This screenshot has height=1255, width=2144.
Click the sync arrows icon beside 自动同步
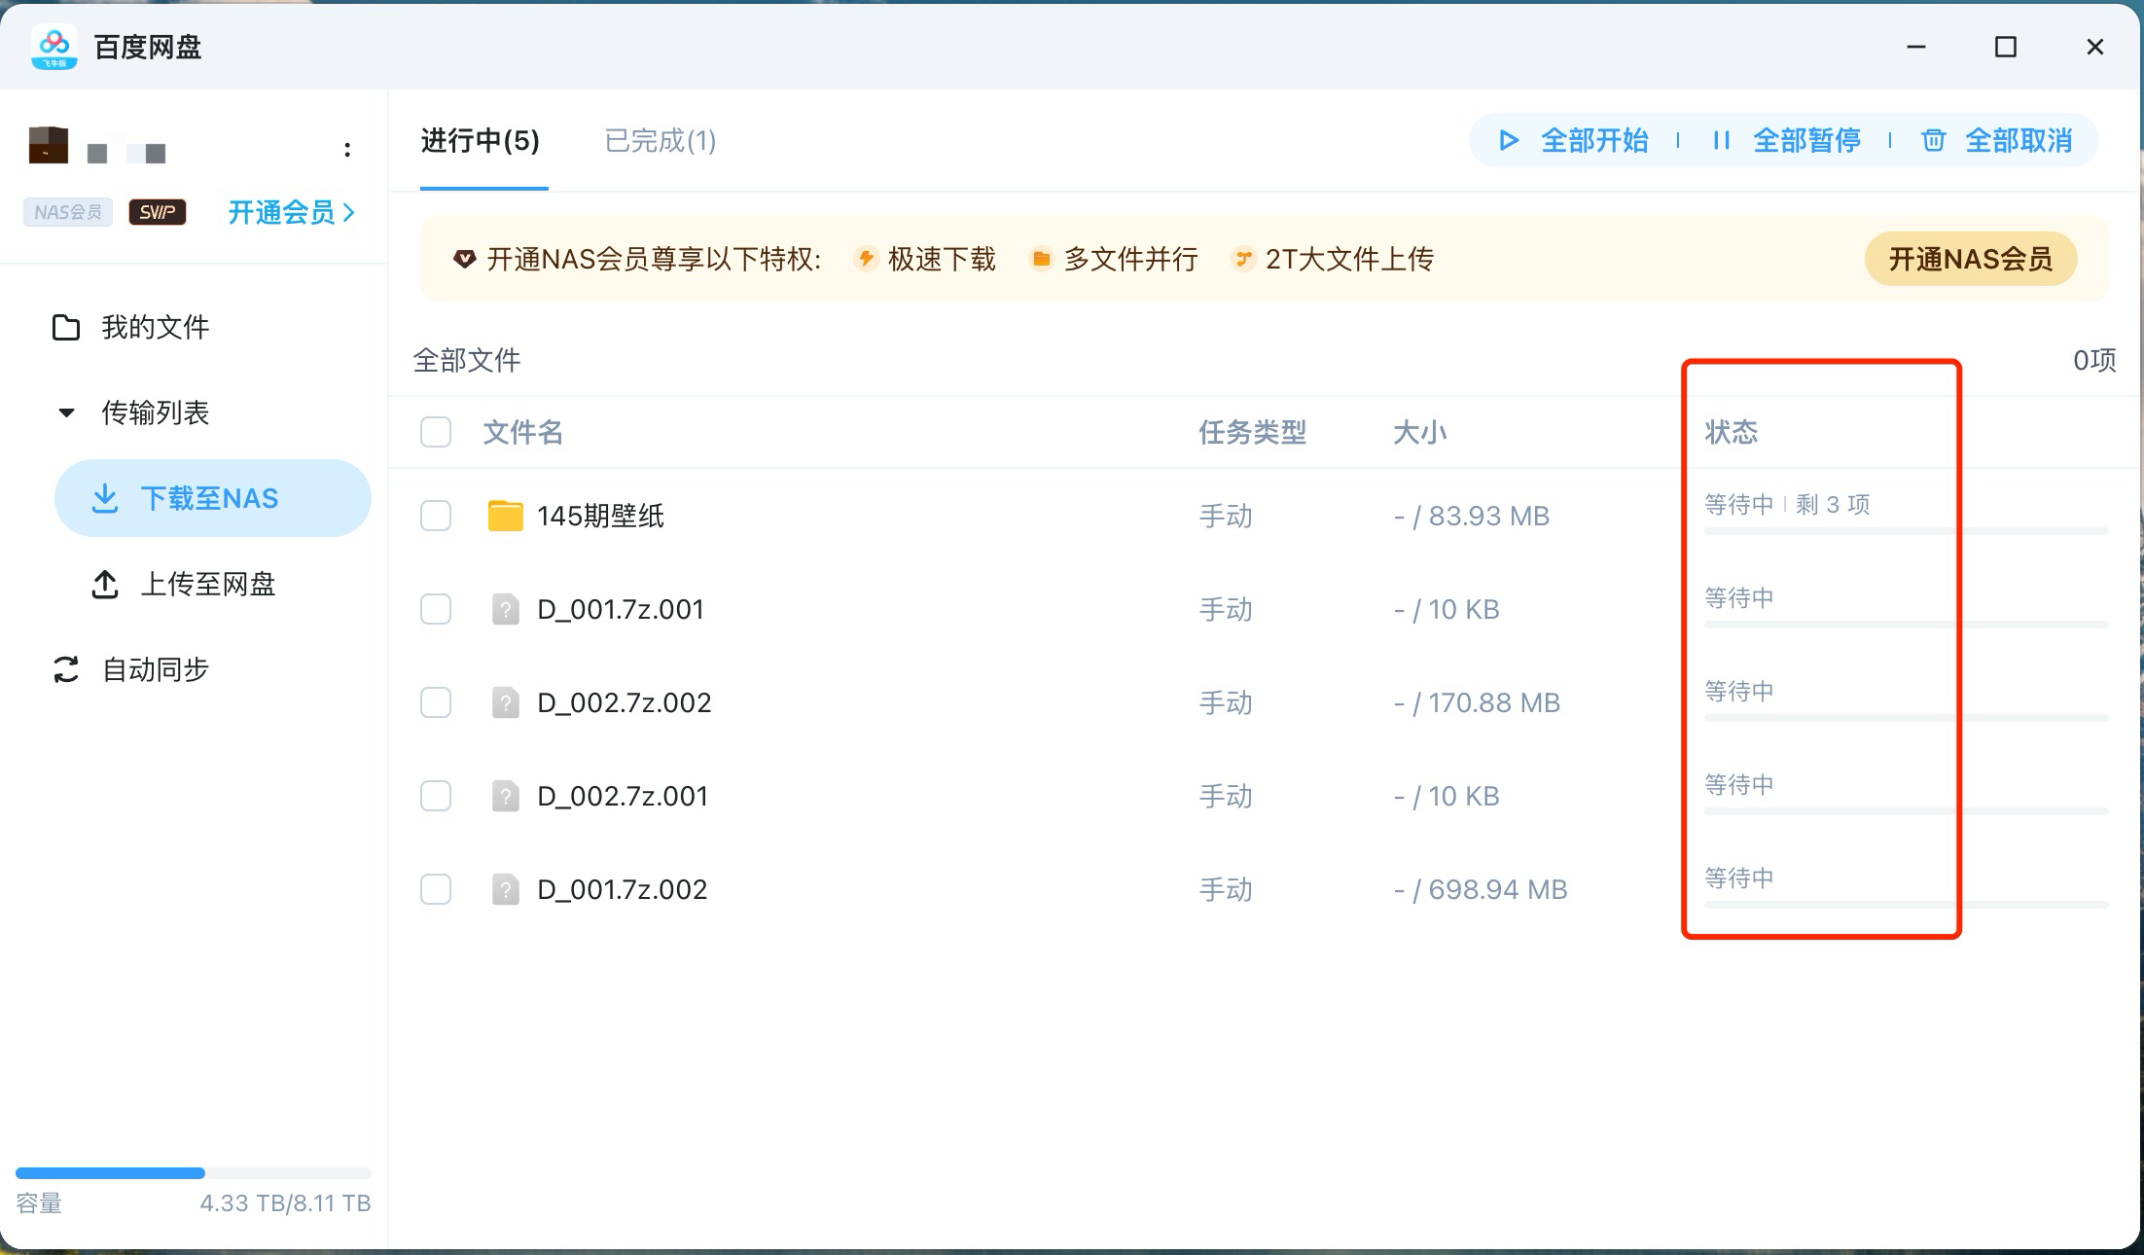point(66,669)
